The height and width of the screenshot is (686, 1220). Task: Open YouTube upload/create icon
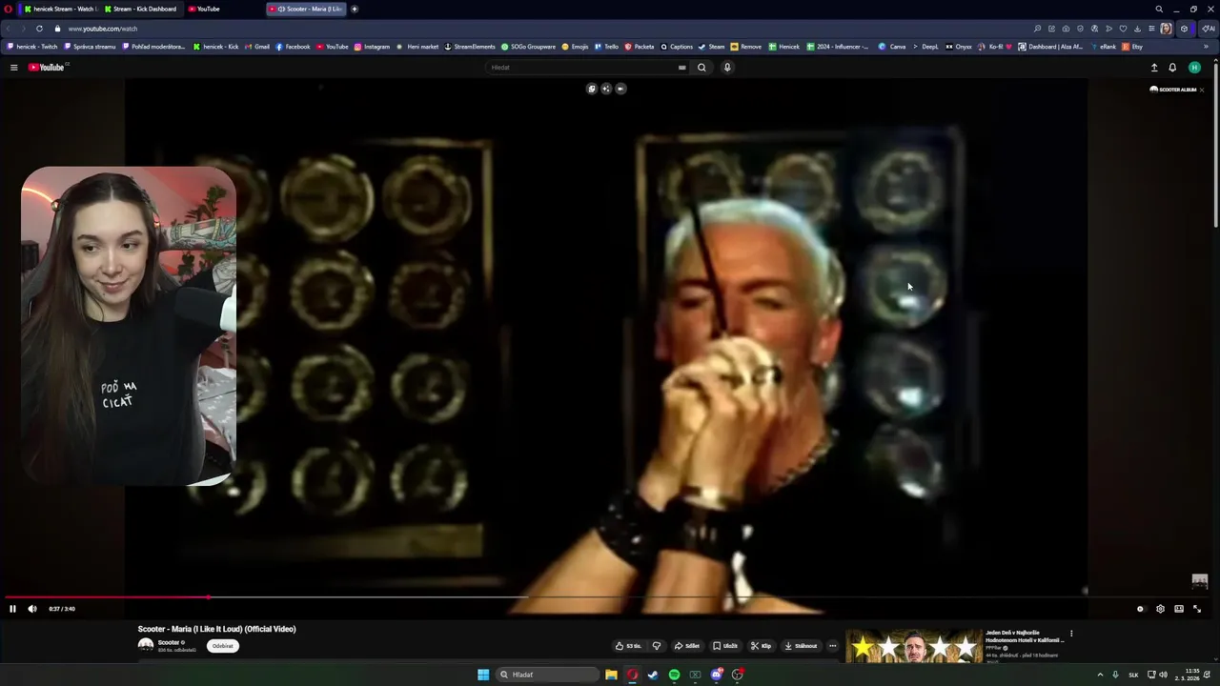pos(1154,68)
